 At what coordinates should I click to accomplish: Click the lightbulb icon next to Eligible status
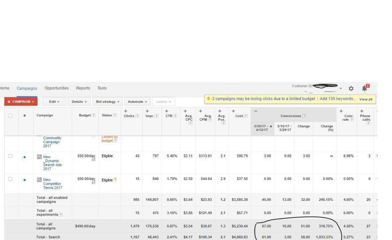coord(115,180)
